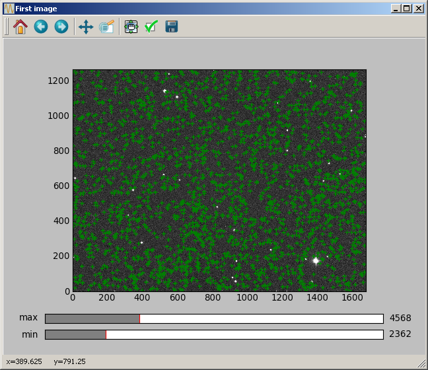Reset view with the Home icon
This screenshot has width=428, height=370.
coord(20,27)
